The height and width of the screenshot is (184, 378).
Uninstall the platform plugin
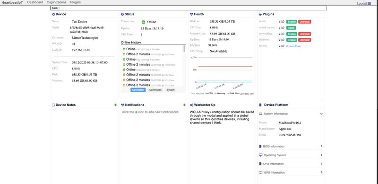click(x=304, y=40)
